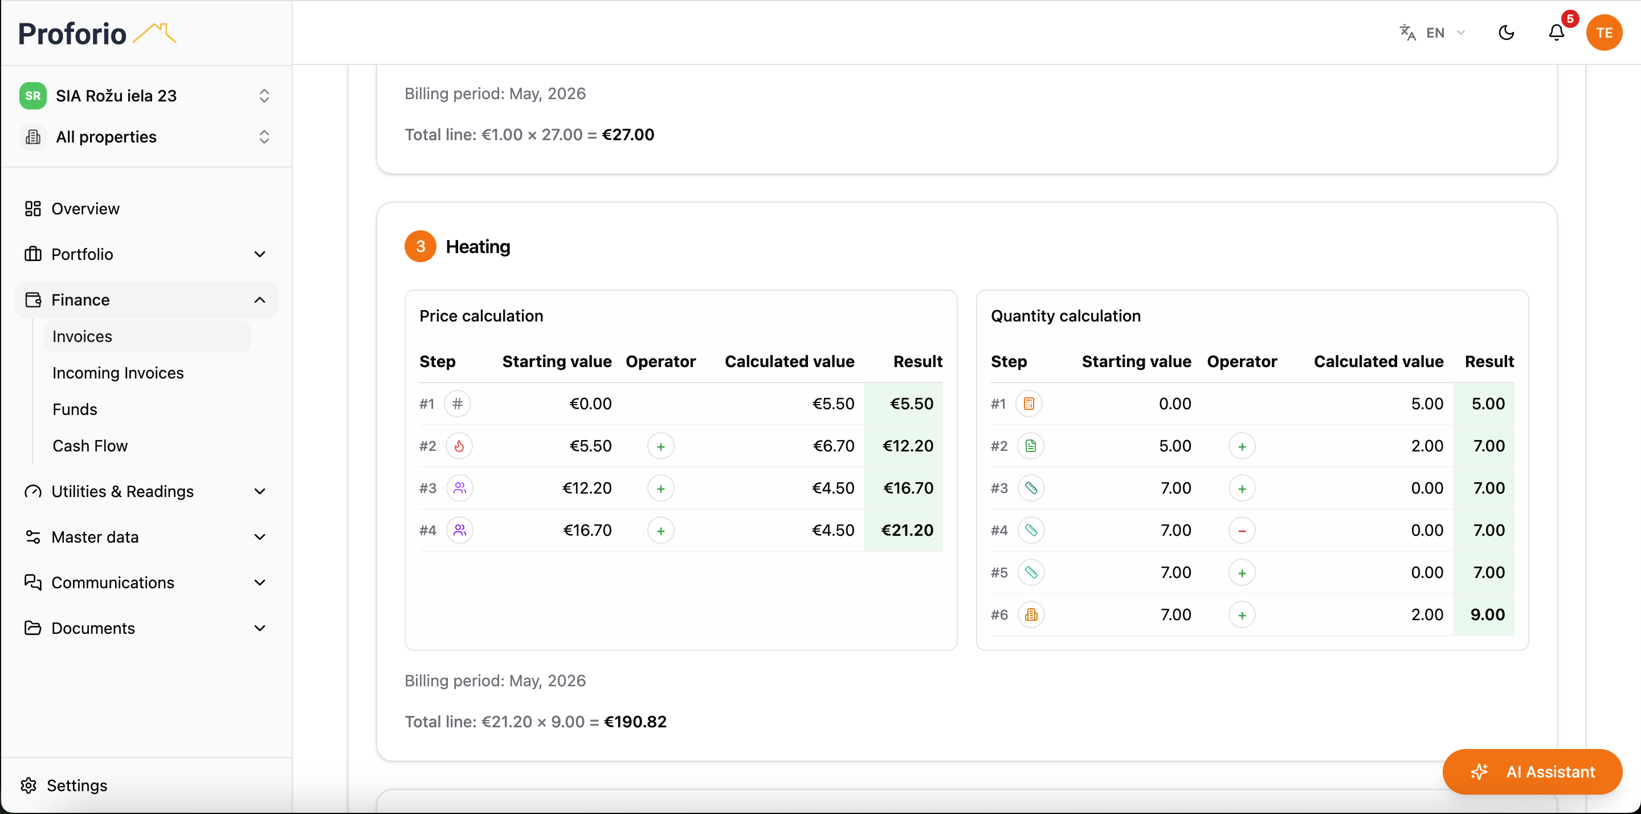Open Funds page

click(x=146, y=409)
